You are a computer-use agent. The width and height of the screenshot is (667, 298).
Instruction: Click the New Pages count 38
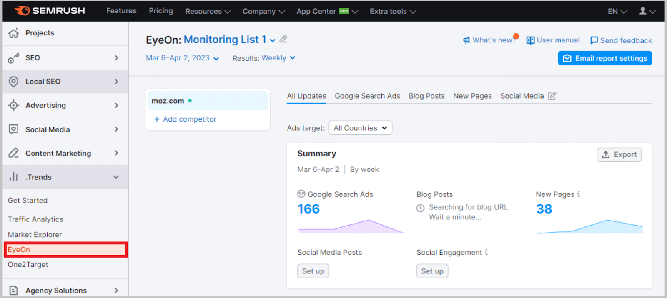click(544, 209)
